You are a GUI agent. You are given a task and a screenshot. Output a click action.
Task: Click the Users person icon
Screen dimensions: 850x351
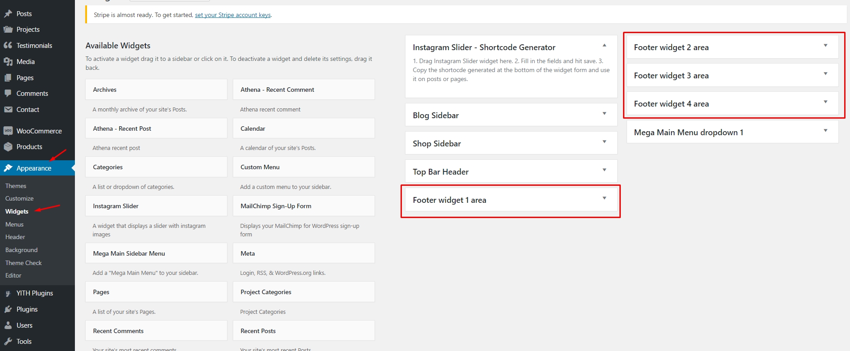pos(8,325)
